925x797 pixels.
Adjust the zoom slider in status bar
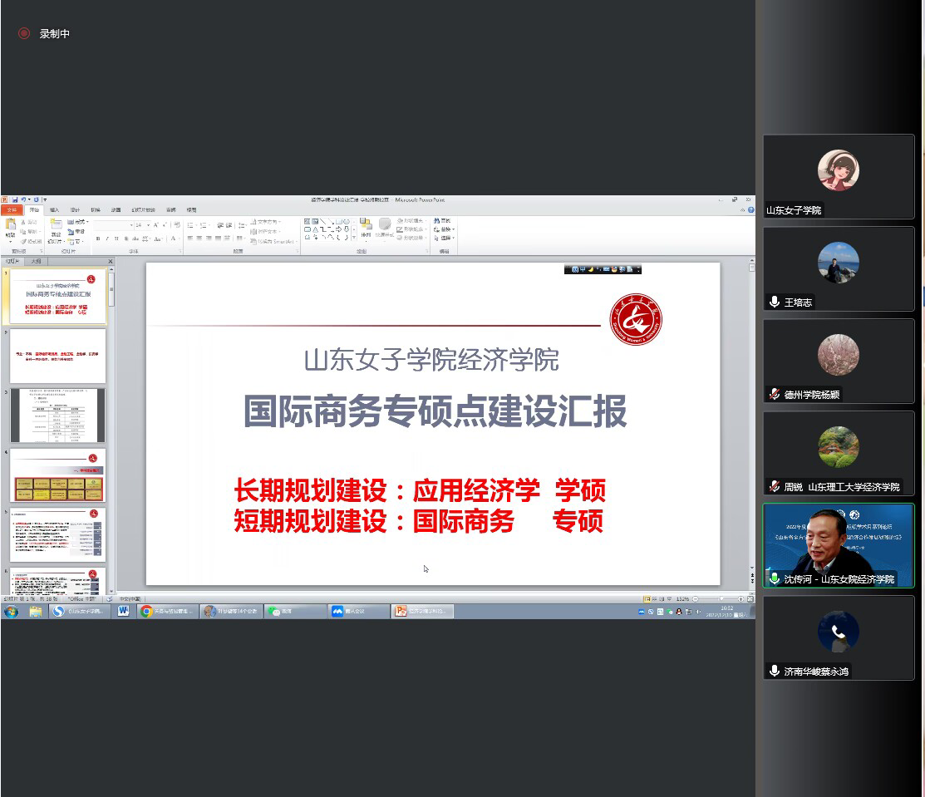pyautogui.click(x=718, y=599)
